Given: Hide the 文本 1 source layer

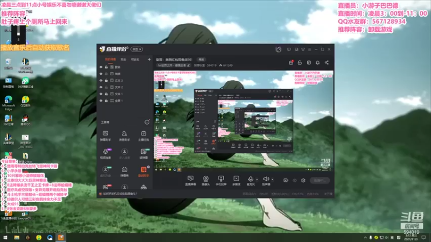Looking at the screenshot, I should 101,94.
